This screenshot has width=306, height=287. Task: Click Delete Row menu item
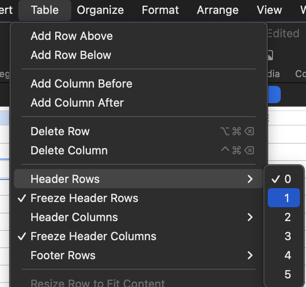pos(60,131)
